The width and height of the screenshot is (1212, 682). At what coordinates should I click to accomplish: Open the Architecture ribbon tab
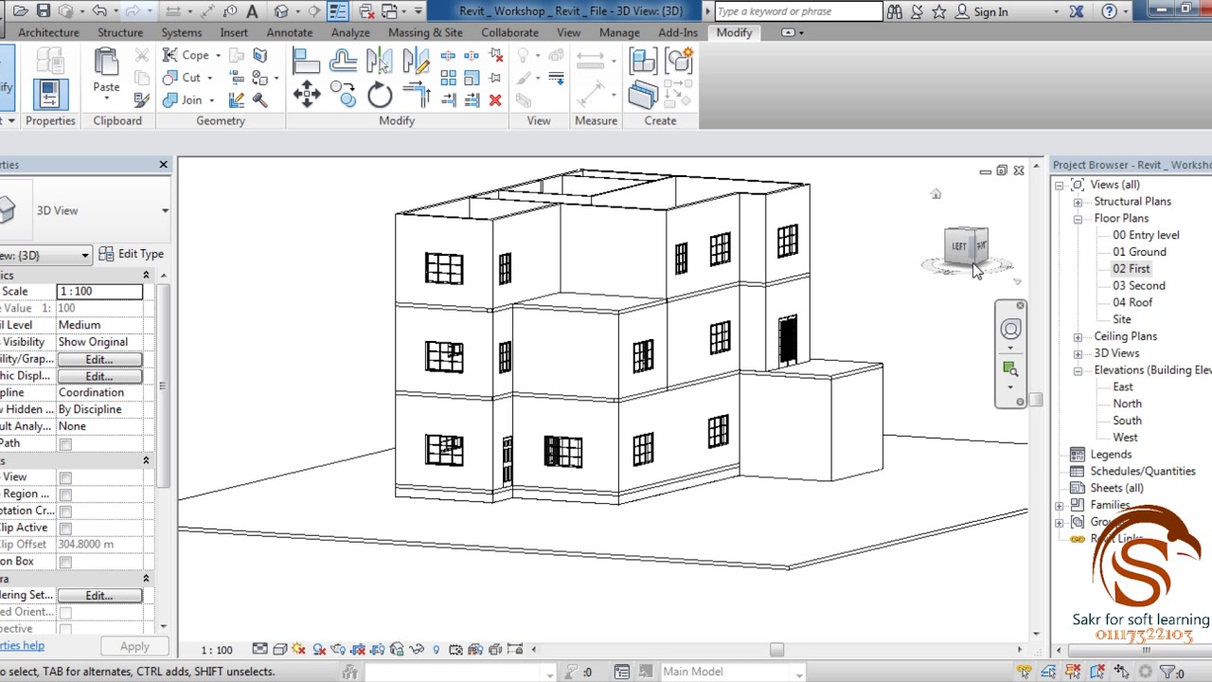coord(48,32)
